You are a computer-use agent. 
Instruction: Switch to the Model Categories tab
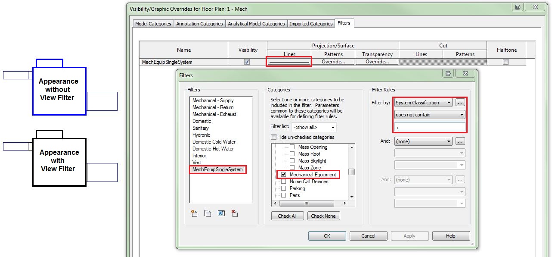tap(153, 24)
